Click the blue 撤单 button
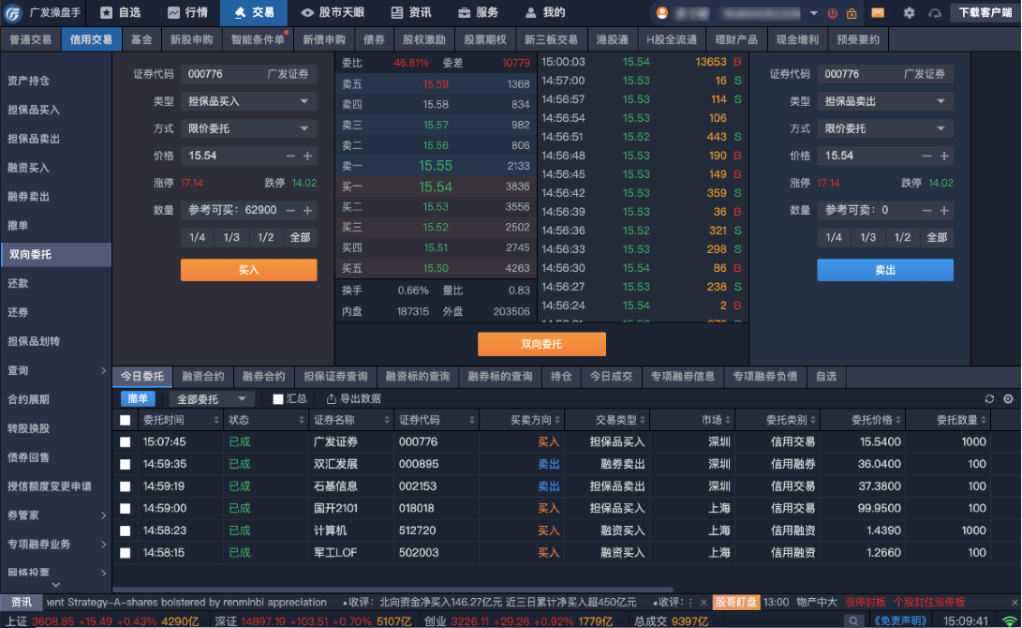Screen dimensions: 1022x628 click(x=138, y=399)
